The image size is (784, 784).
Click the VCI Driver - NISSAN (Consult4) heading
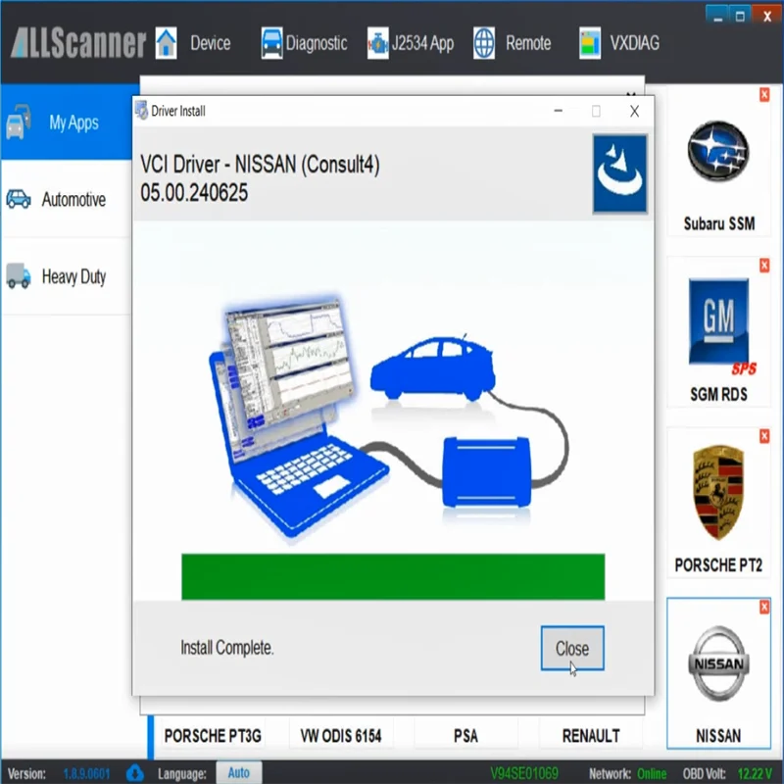point(260,164)
